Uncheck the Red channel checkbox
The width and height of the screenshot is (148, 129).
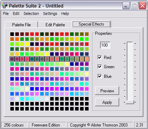[x=100, y=57]
